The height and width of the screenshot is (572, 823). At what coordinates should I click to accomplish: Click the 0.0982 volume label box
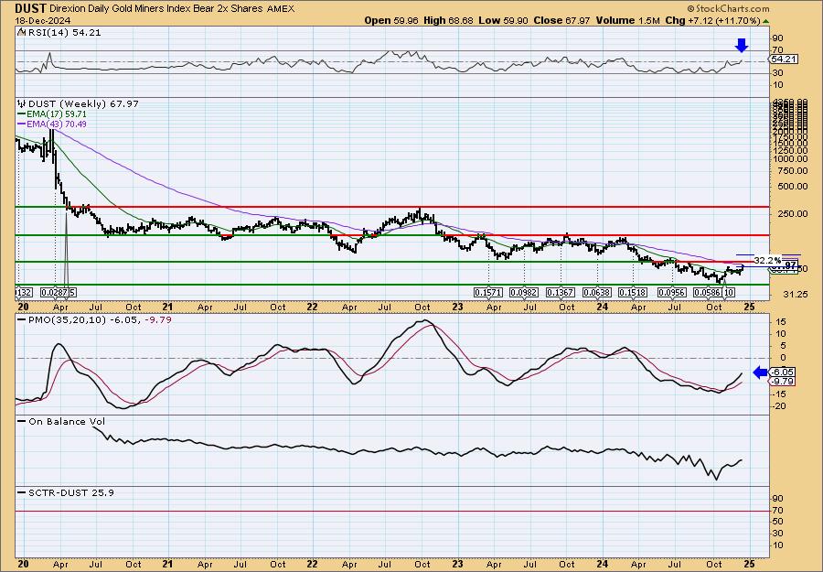click(x=524, y=292)
